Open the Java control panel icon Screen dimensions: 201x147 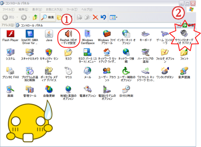coord(49,34)
